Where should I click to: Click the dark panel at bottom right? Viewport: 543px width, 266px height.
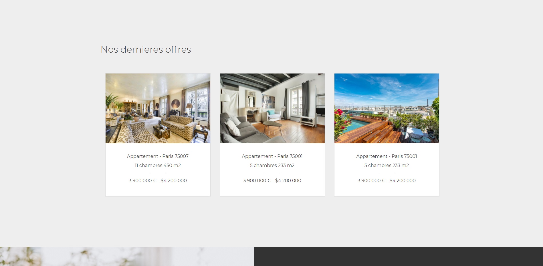(x=399, y=256)
